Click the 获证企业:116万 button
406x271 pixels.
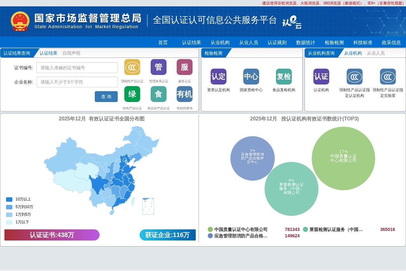coord(167,235)
